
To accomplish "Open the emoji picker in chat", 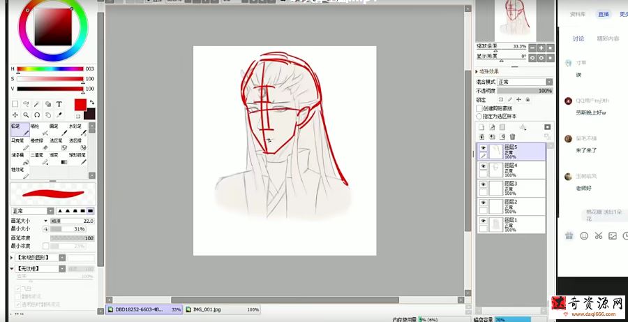I will click(584, 236).
